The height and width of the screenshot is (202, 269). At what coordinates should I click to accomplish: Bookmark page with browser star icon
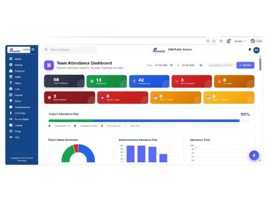coord(214,41)
